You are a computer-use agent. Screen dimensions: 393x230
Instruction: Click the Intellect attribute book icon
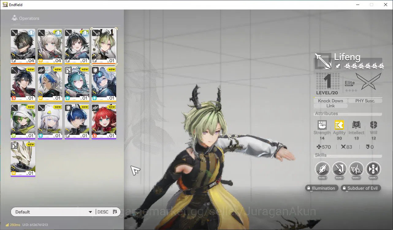click(356, 125)
